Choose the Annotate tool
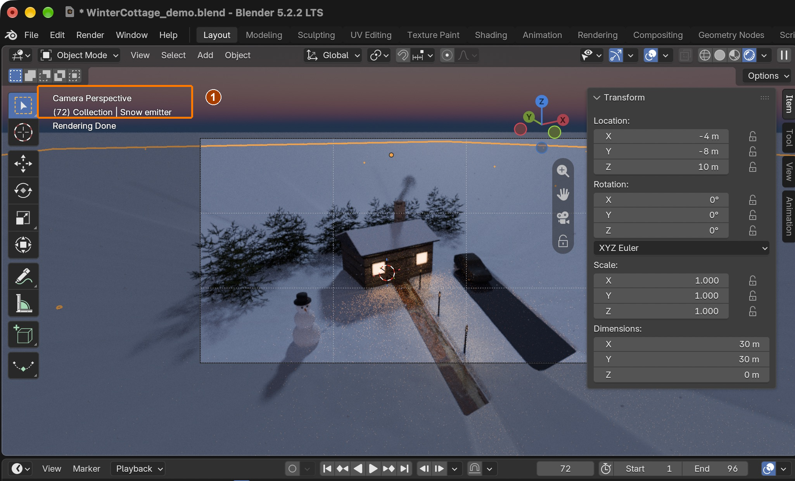 [x=23, y=276]
